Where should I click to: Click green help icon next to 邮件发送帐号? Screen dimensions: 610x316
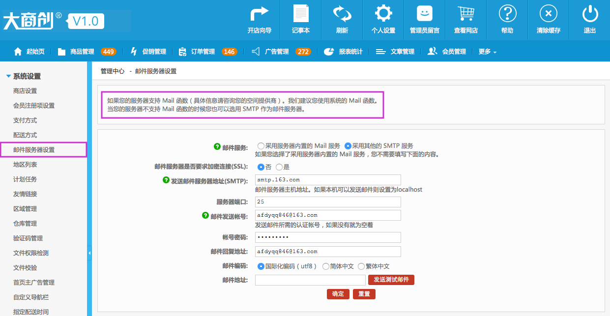tap(205, 215)
